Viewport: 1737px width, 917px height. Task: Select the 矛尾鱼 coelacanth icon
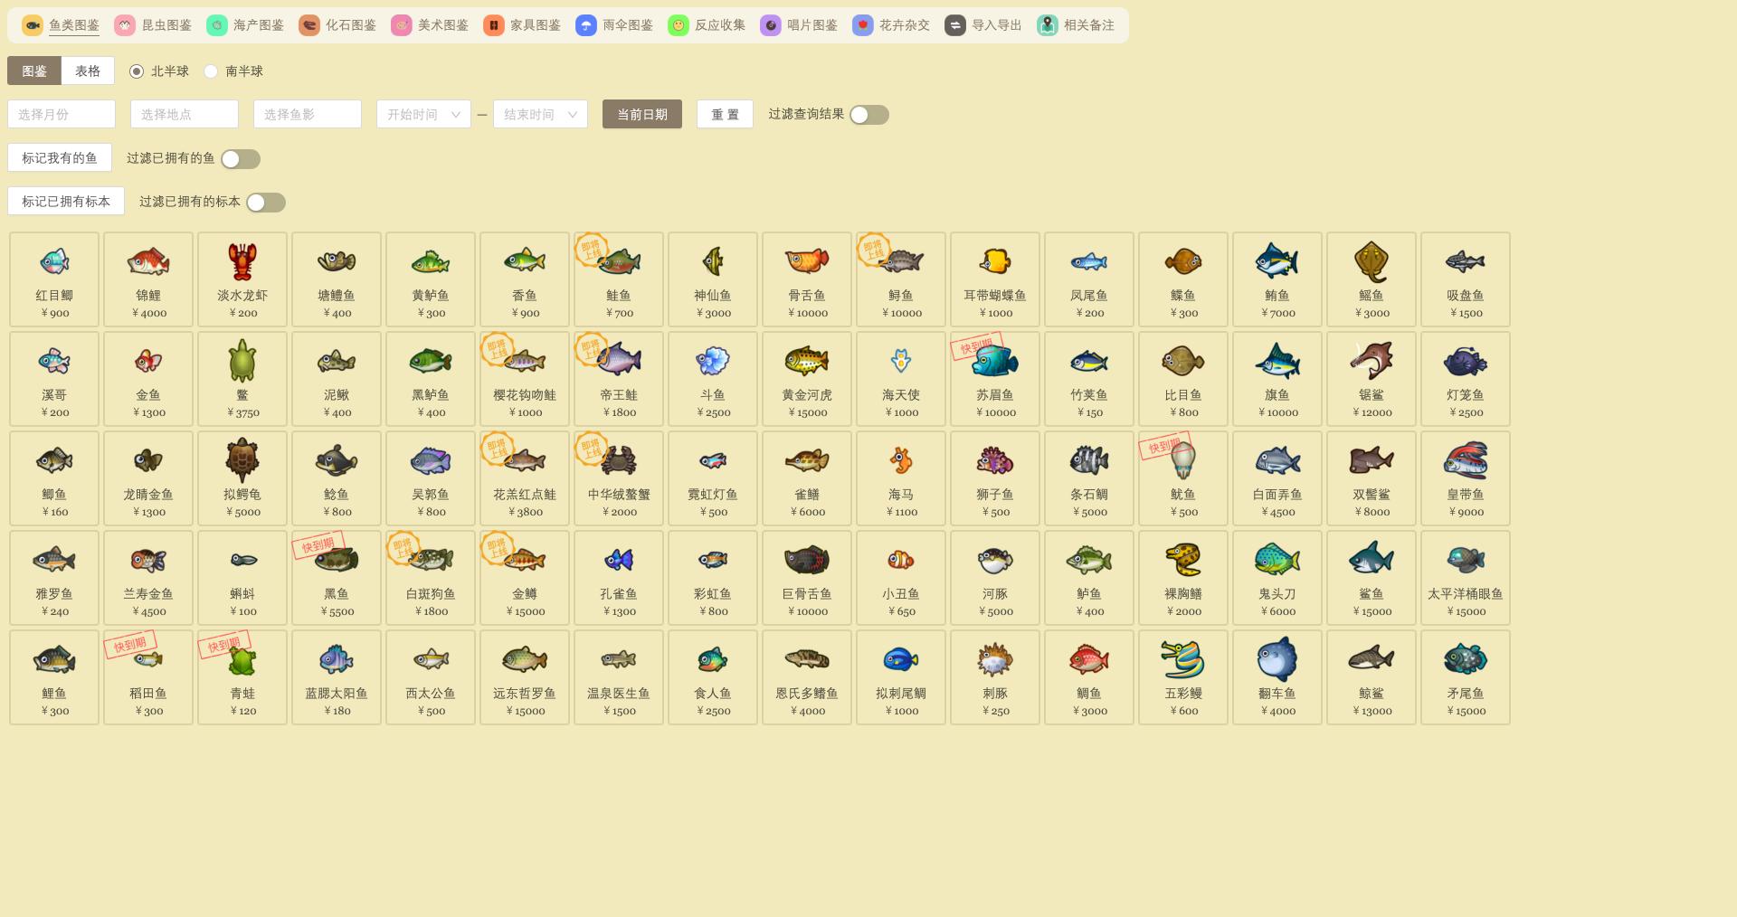click(1466, 659)
